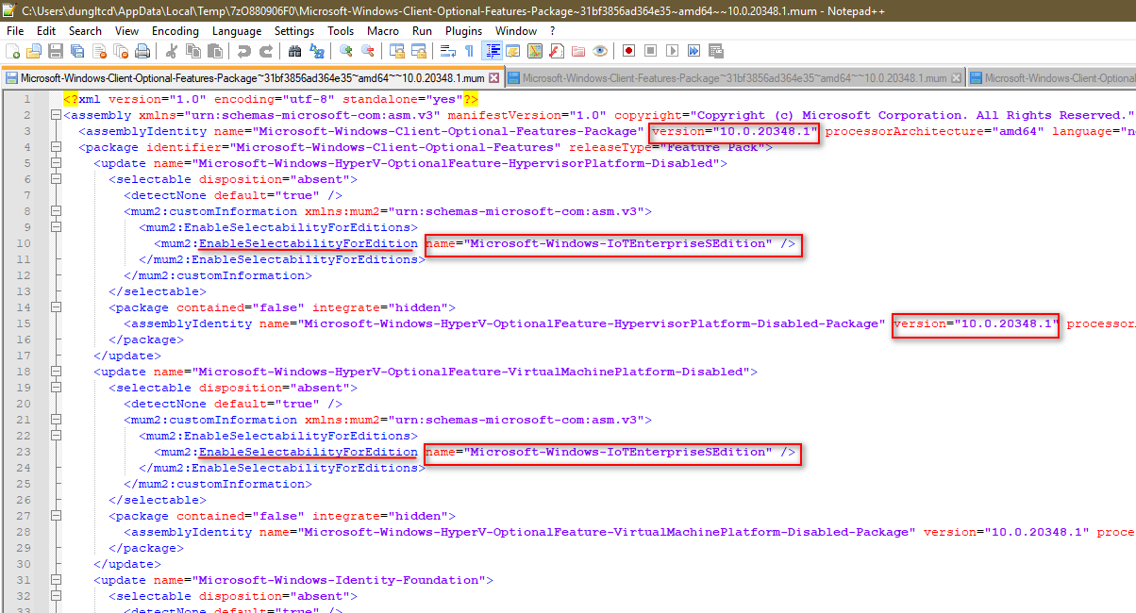Open the Plugins menu
Screen dimensions: 1136x613
tap(463, 30)
